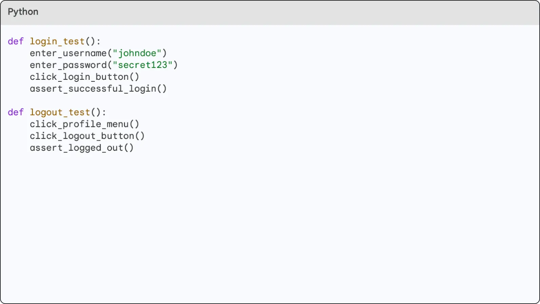Click the parentheses after logout_test

pyautogui.click(x=96, y=112)
